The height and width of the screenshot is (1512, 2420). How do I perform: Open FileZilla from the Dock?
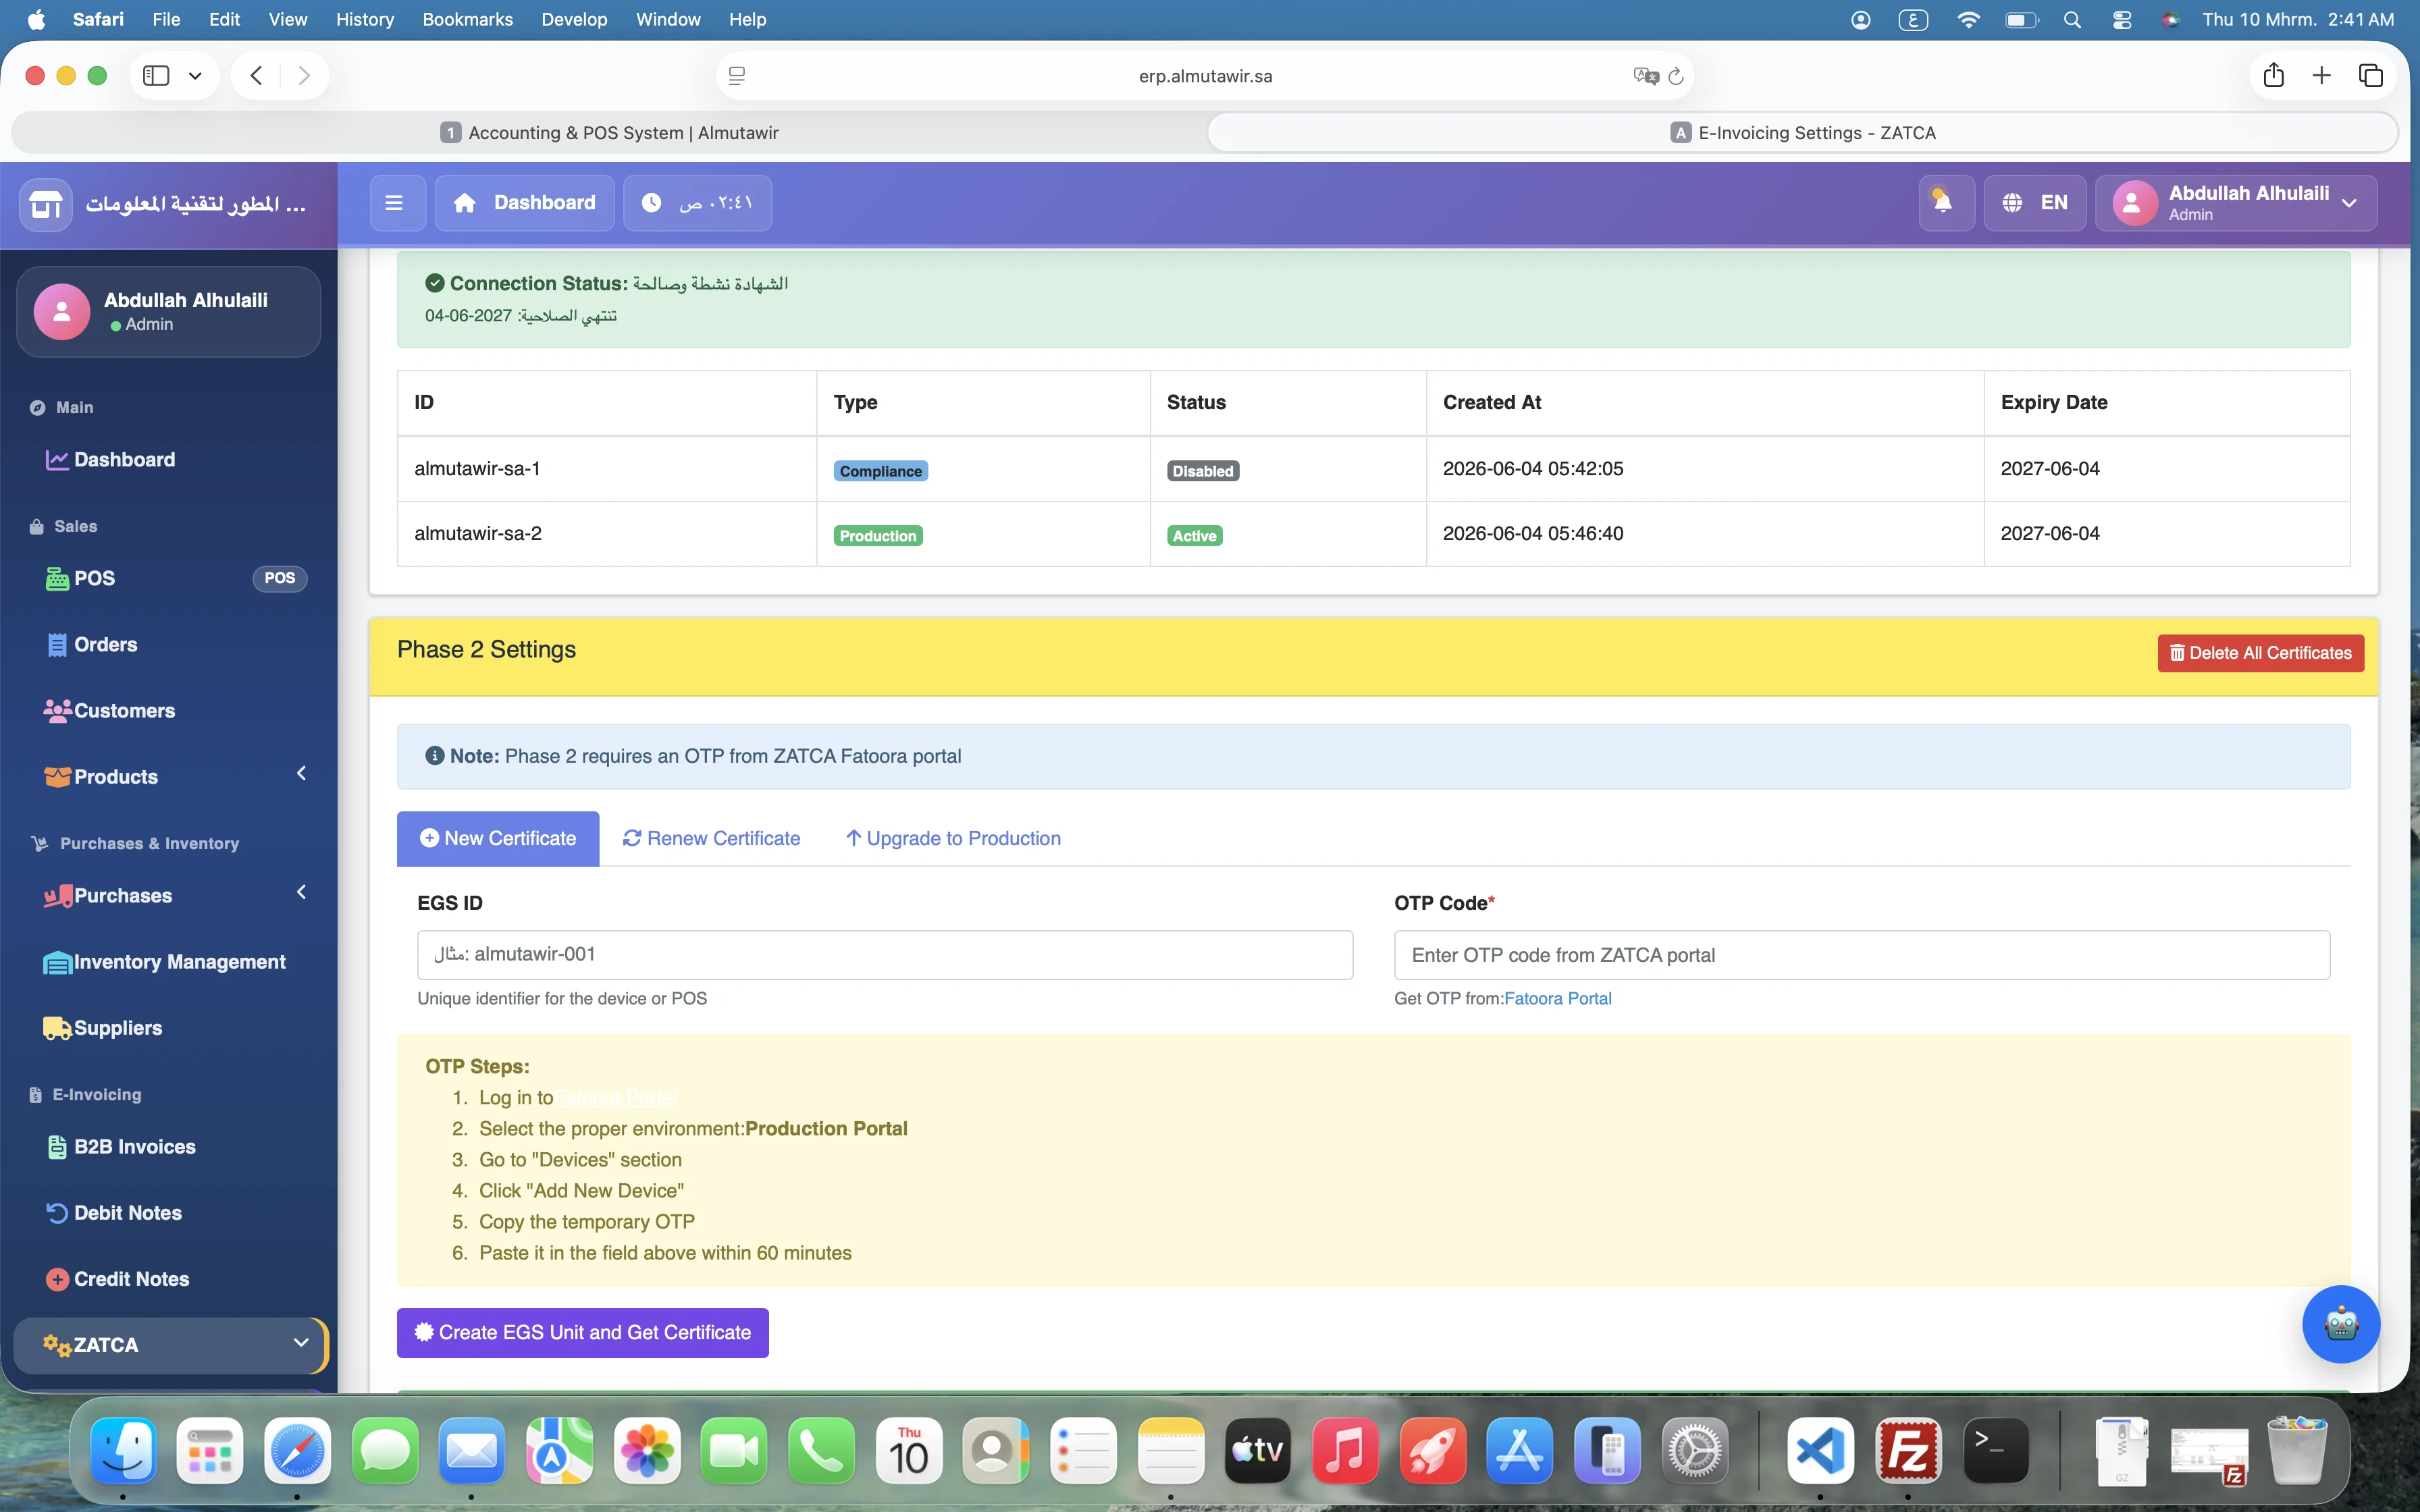1908,1450
